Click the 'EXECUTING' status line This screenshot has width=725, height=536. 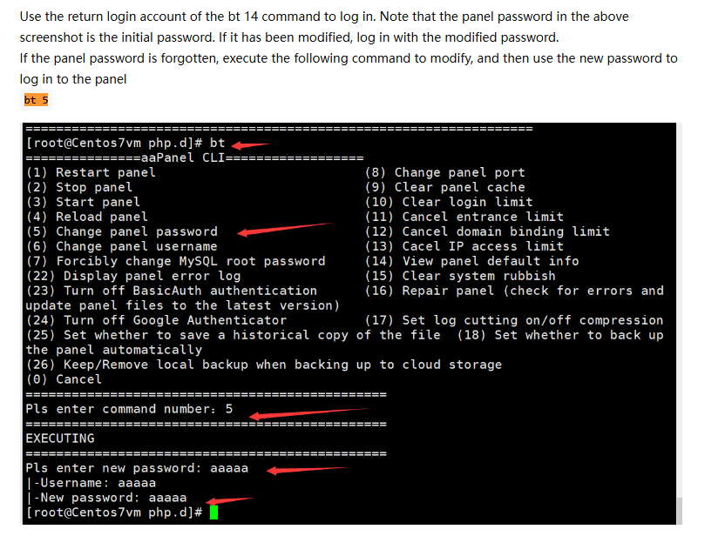pos(60,439)
